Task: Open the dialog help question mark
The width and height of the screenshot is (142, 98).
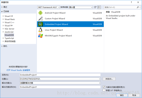Action: click(131, 2)
